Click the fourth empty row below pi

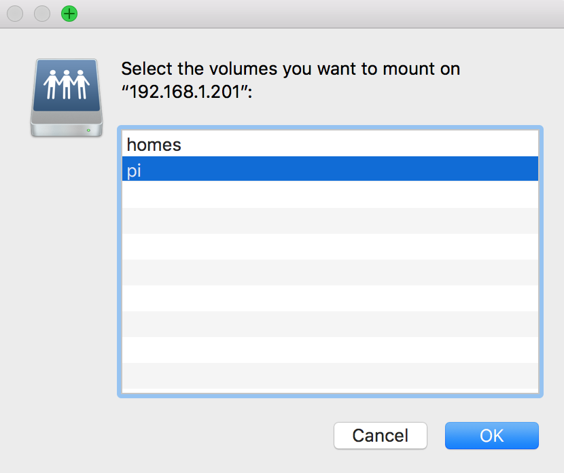330,273
